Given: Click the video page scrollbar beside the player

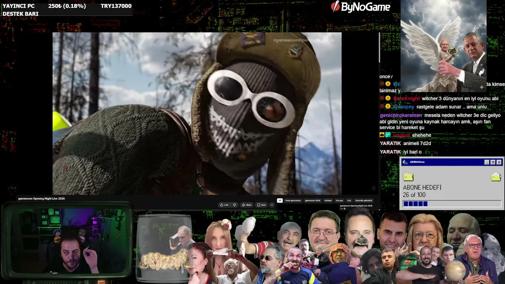Looking at the screenshot, I should coord(379,47).
